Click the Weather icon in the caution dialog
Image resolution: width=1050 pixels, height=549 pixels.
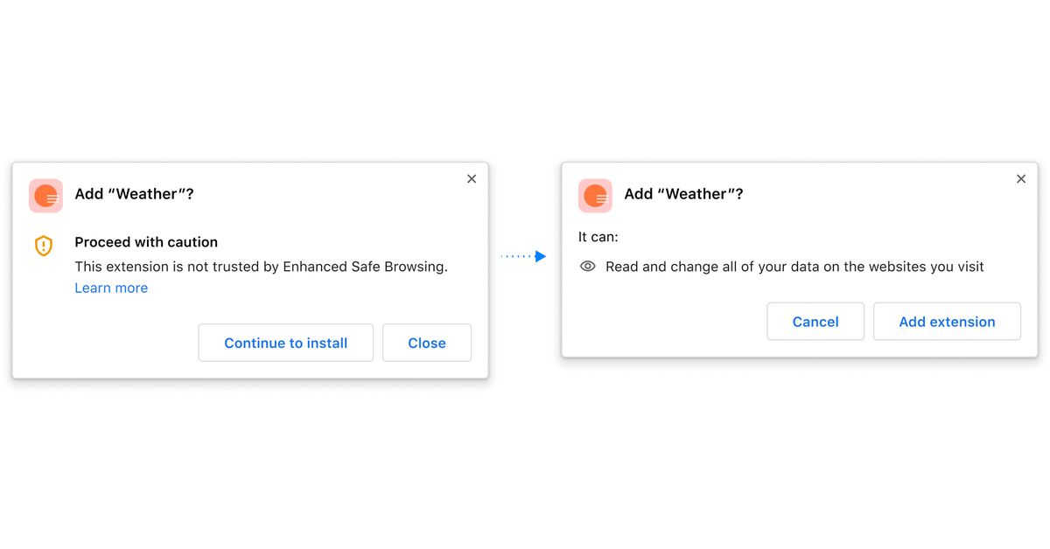pyautogui.click(x=45, y=196)
